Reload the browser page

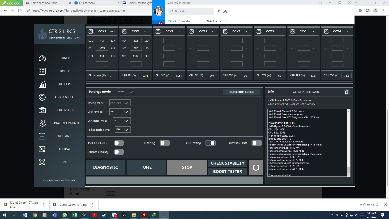20,11
